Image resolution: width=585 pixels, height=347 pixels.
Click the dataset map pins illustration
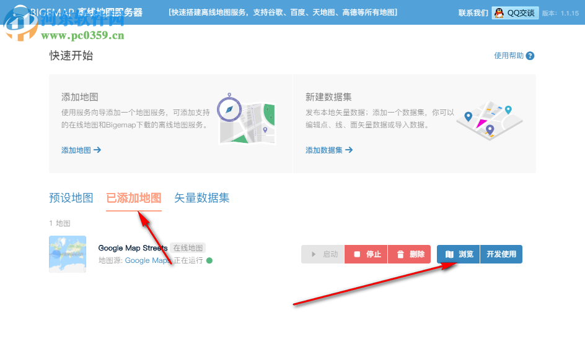[x=490, y=120]
